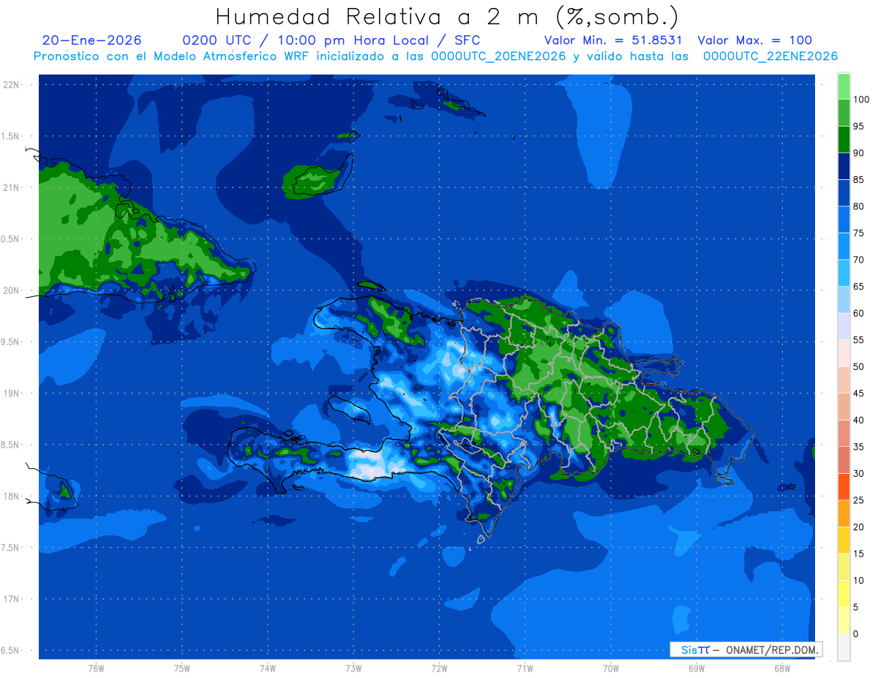878x678 pixels.
Task: Click the "21N" latitude label
Action: click(x=11, y=187)
